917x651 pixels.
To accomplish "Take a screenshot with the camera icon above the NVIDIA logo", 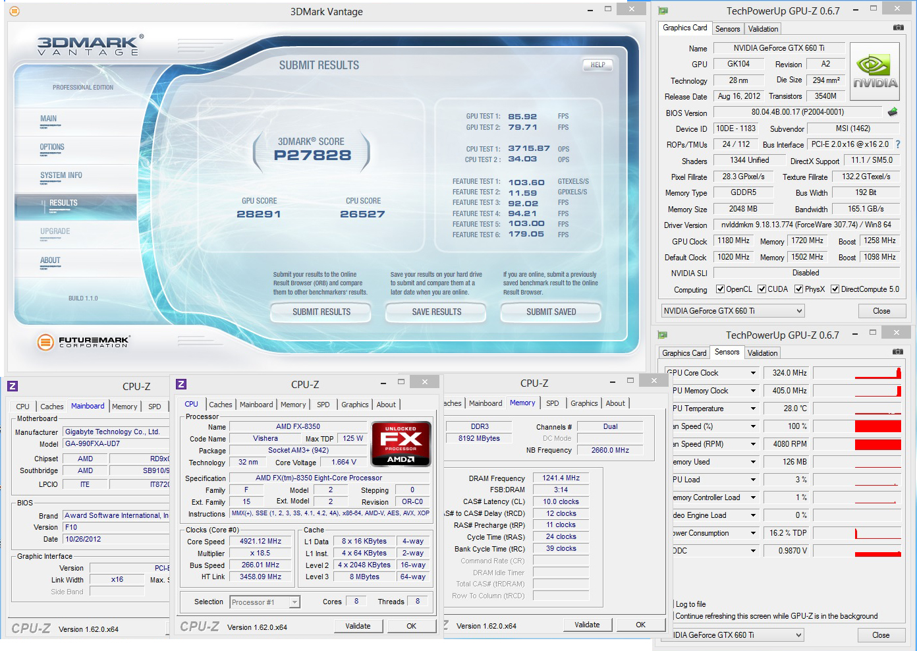I will [x=898, y=28].
